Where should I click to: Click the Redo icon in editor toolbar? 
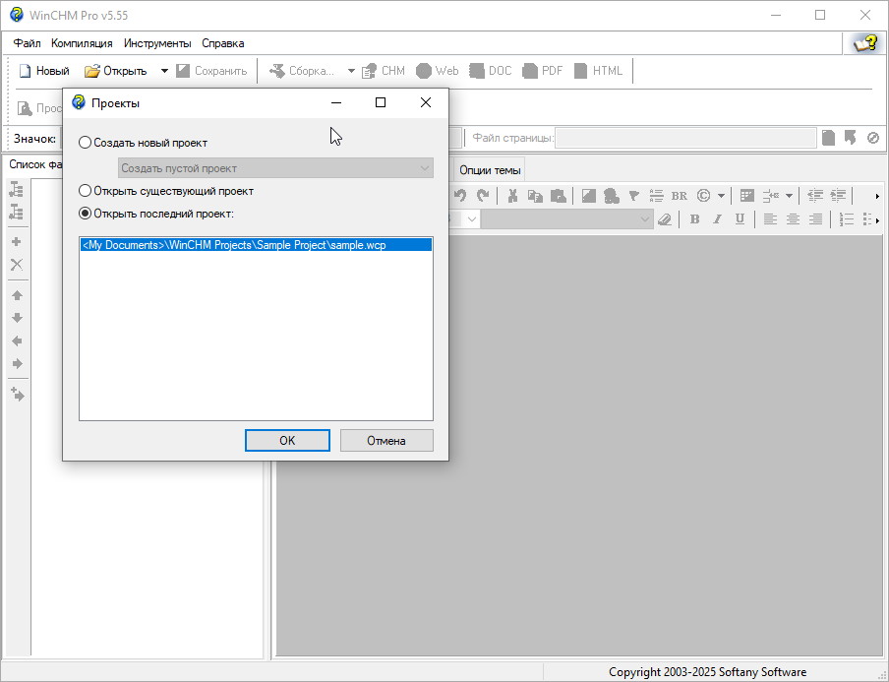point(483,196)
